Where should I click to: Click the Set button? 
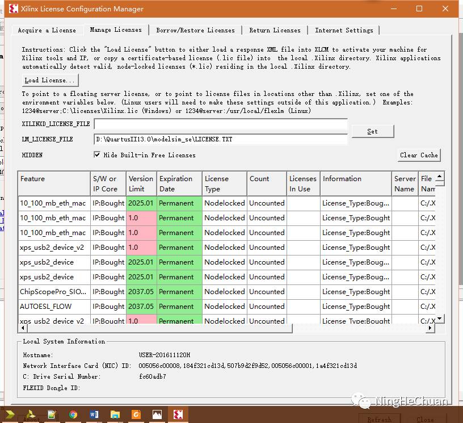click(372, 131)
